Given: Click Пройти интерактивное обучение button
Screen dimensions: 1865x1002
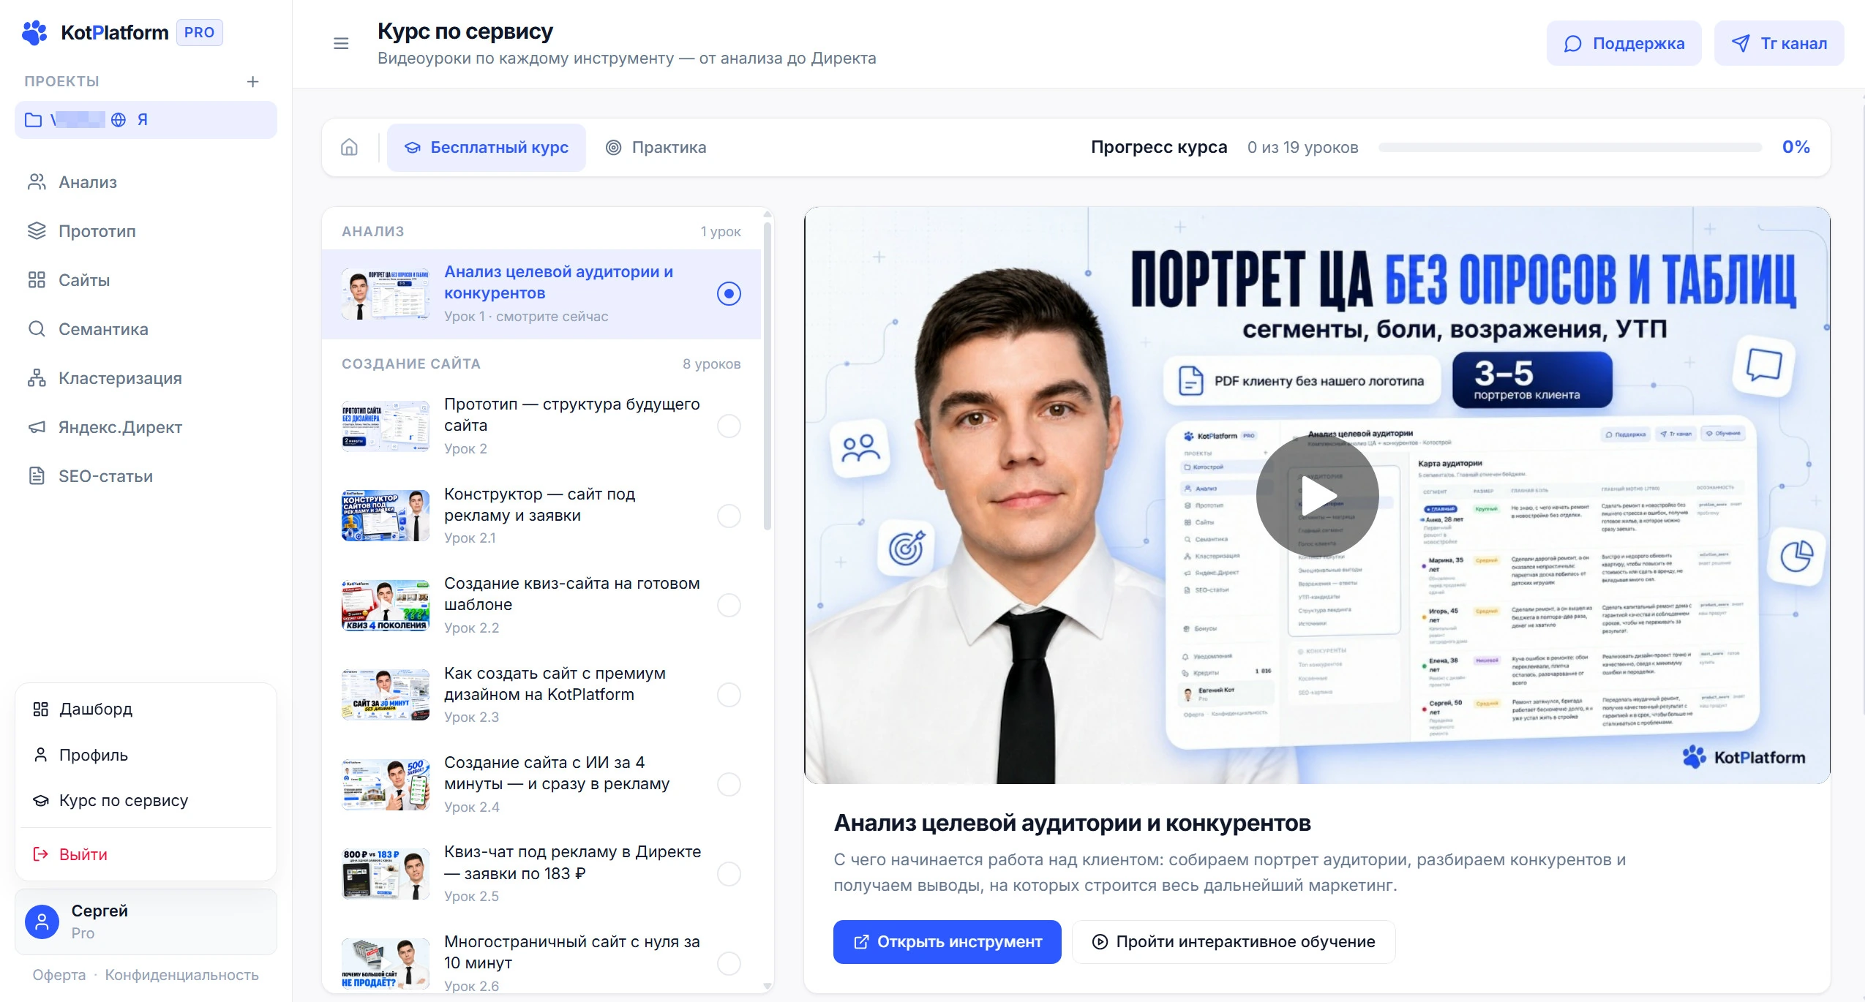Looking at the screenshot, I should (x=1233, y=941).
